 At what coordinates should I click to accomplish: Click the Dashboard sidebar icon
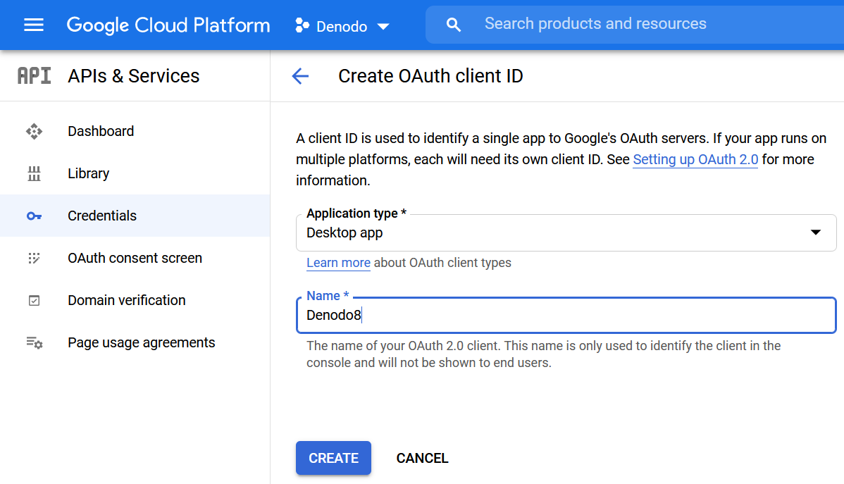34,131
